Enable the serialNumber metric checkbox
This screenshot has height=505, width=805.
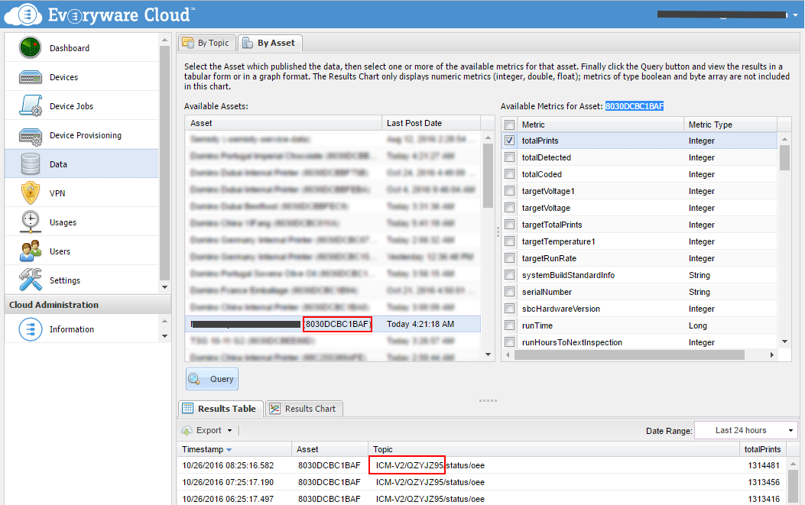click(x=509, y=292)
